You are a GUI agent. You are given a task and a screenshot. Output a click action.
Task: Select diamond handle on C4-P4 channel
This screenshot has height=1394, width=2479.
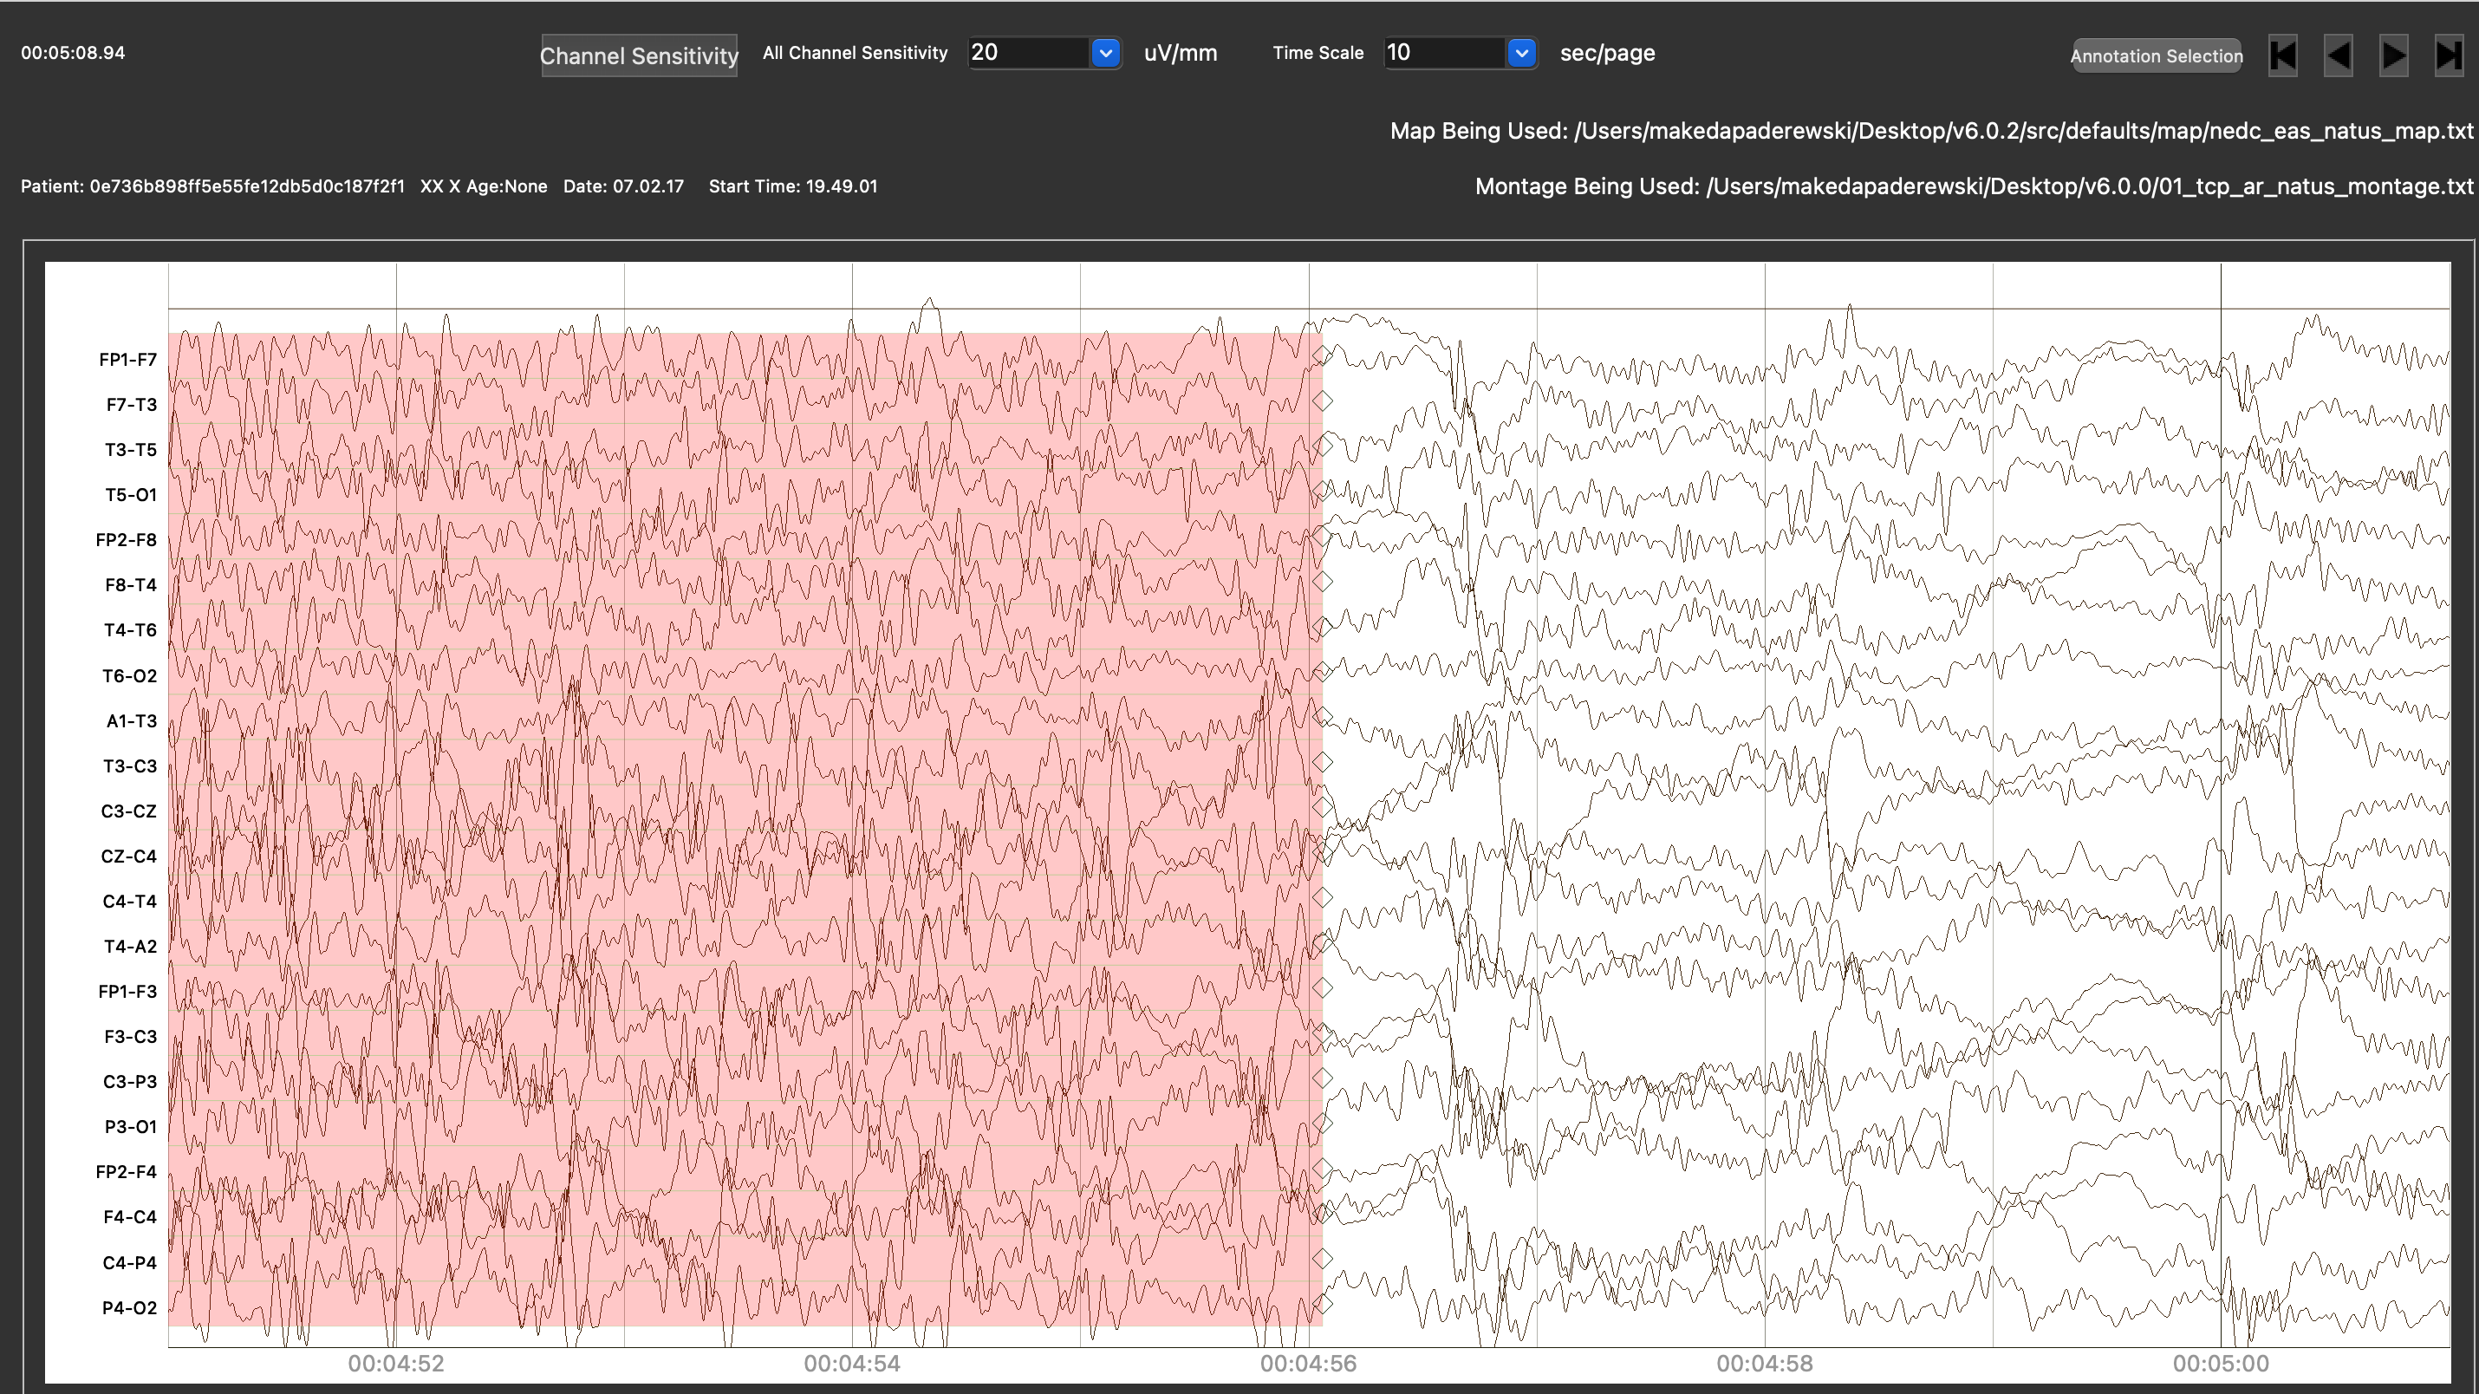pos(1324,1258)
